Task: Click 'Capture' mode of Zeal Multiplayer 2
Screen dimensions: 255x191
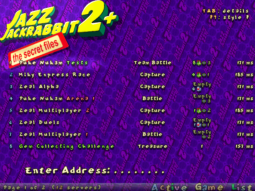Action: tap(153, 111)
